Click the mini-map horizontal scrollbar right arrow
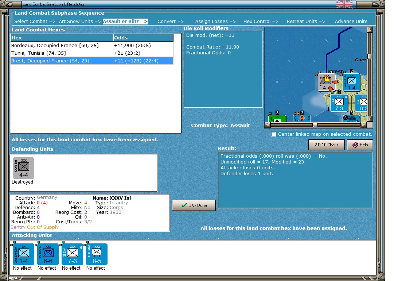394x281 pixels. [363, 125]
